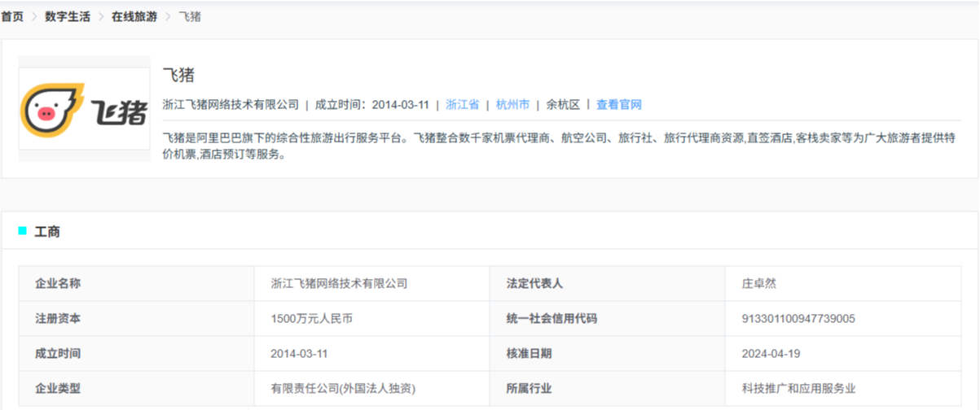Image resolution: width=980 pixels, height=410 pixels.
Task: Click the 飞猪 company logo image
Action: [84, 109]
